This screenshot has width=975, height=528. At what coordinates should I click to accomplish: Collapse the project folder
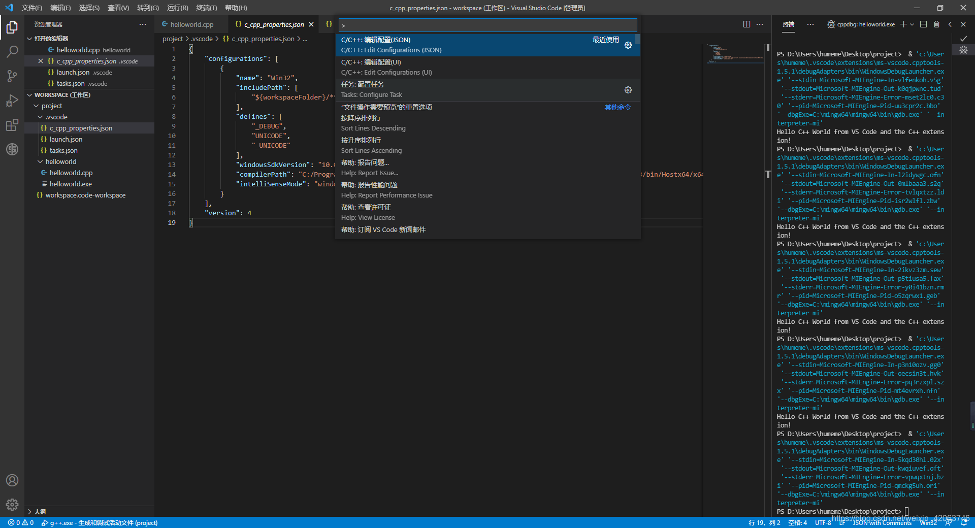(x=36, y=106)
